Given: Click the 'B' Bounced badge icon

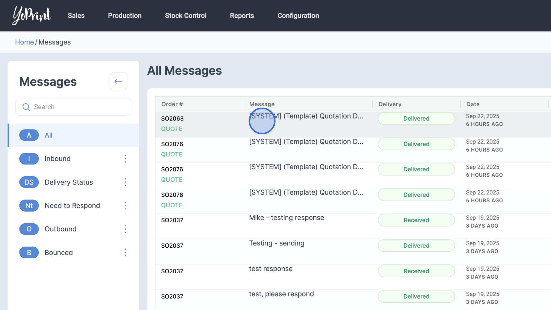Looking at the screenshot, I should click(29, 253).
